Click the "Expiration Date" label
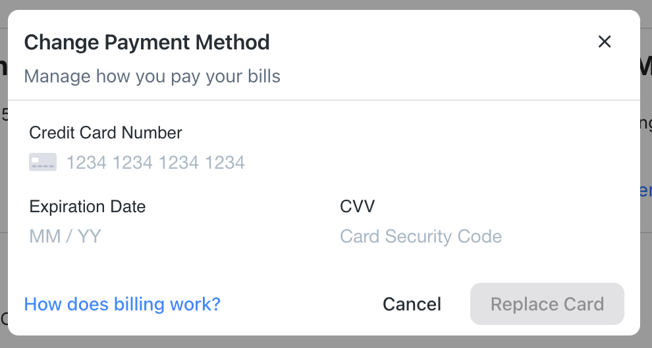The height and width of the screenshot is (348, 652). pos(87,206)
